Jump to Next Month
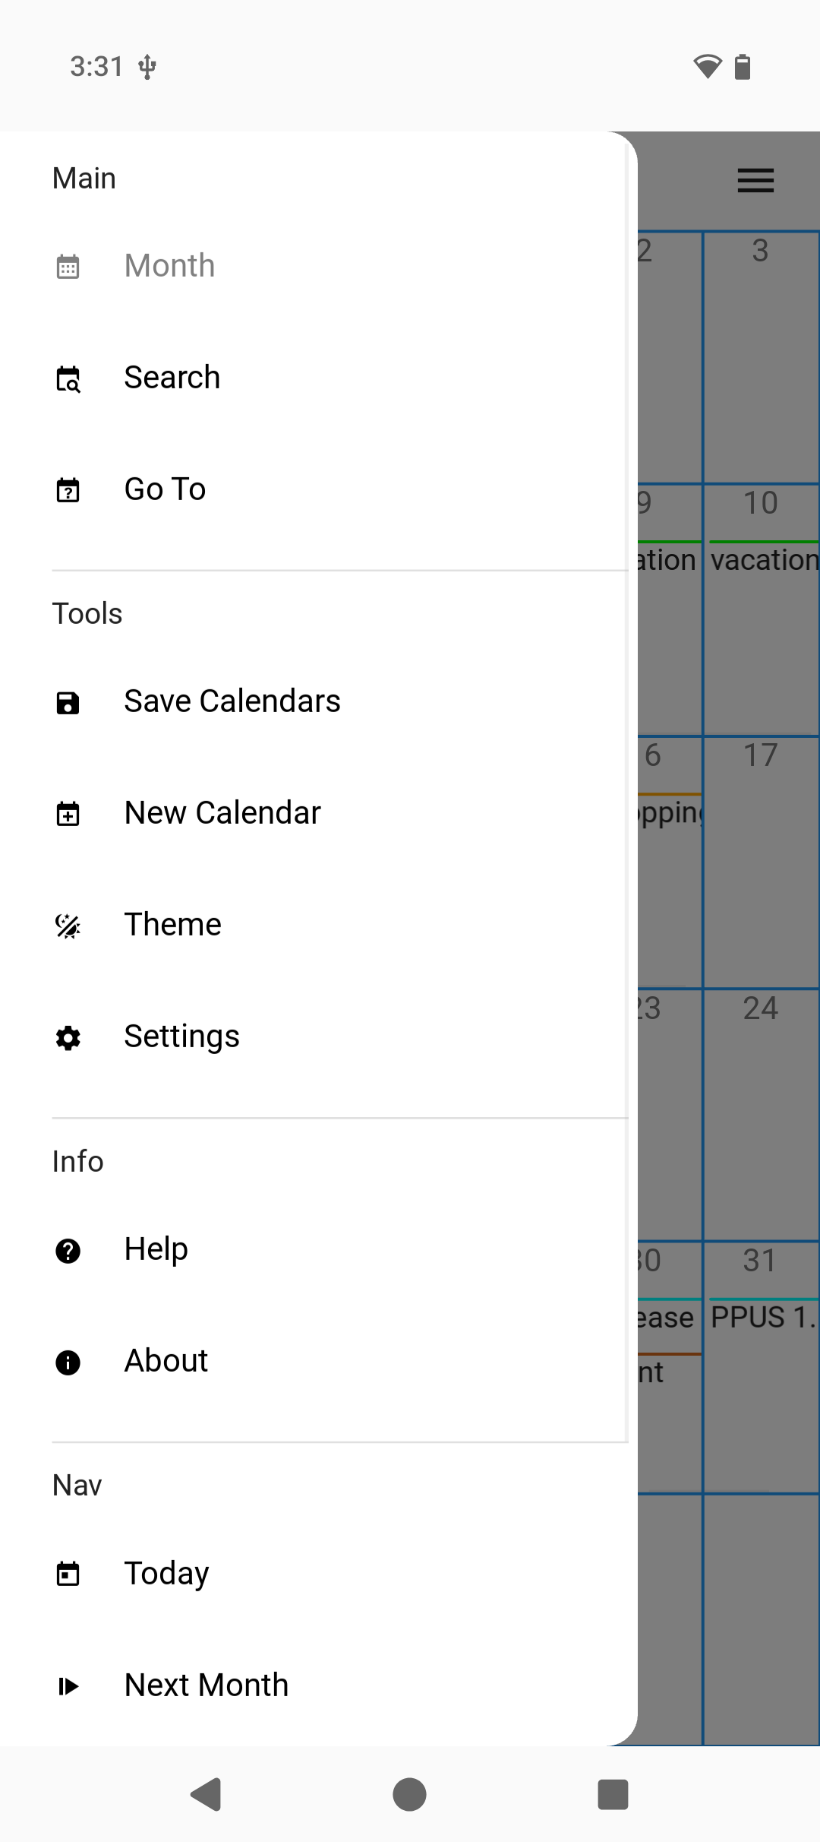 (207, 1685)
